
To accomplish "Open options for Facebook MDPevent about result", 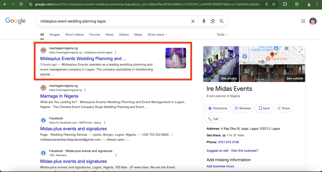I will (104, 123).
